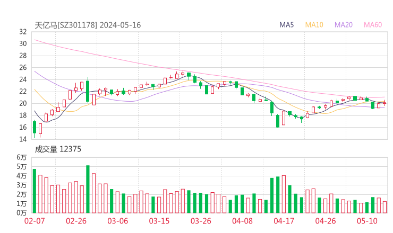The width and height of the screenshot is (393, 233).
Task: Click the first green volume bar at 02-07
Action: point(35,191)
